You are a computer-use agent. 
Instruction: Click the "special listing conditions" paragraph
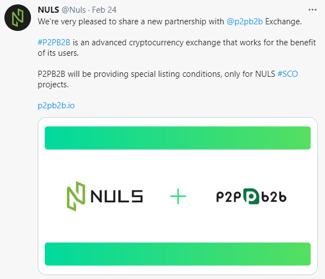pyautogui.click(x=168, y=79)
